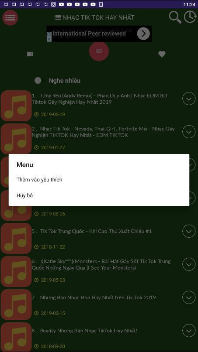Open the history clock icon
The image size is (198, 352).
(x=190, y=17)
